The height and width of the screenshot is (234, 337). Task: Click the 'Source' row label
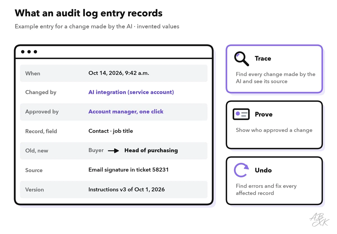(x=34, y=170)
